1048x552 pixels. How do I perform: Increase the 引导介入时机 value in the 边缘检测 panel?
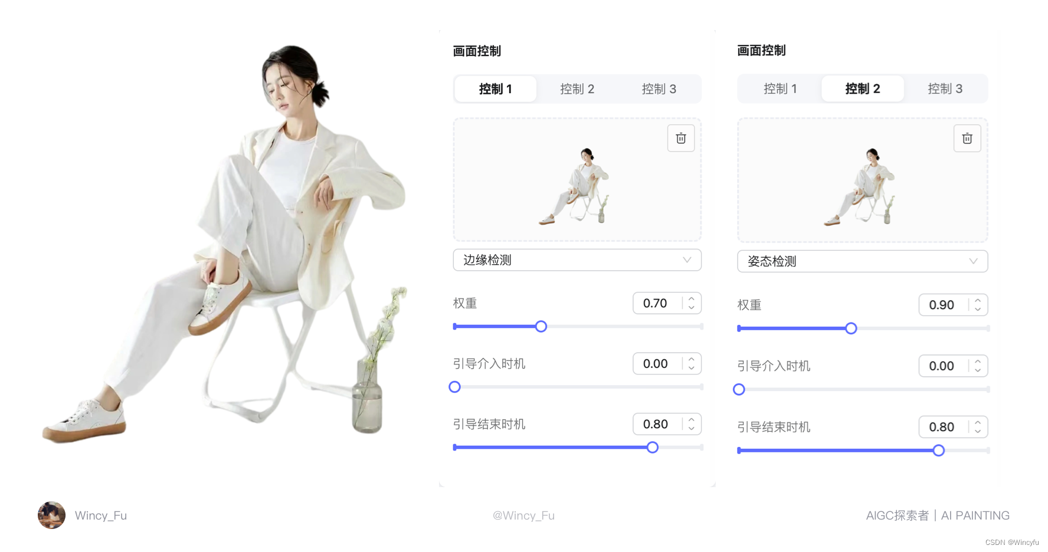click(691, 359)
